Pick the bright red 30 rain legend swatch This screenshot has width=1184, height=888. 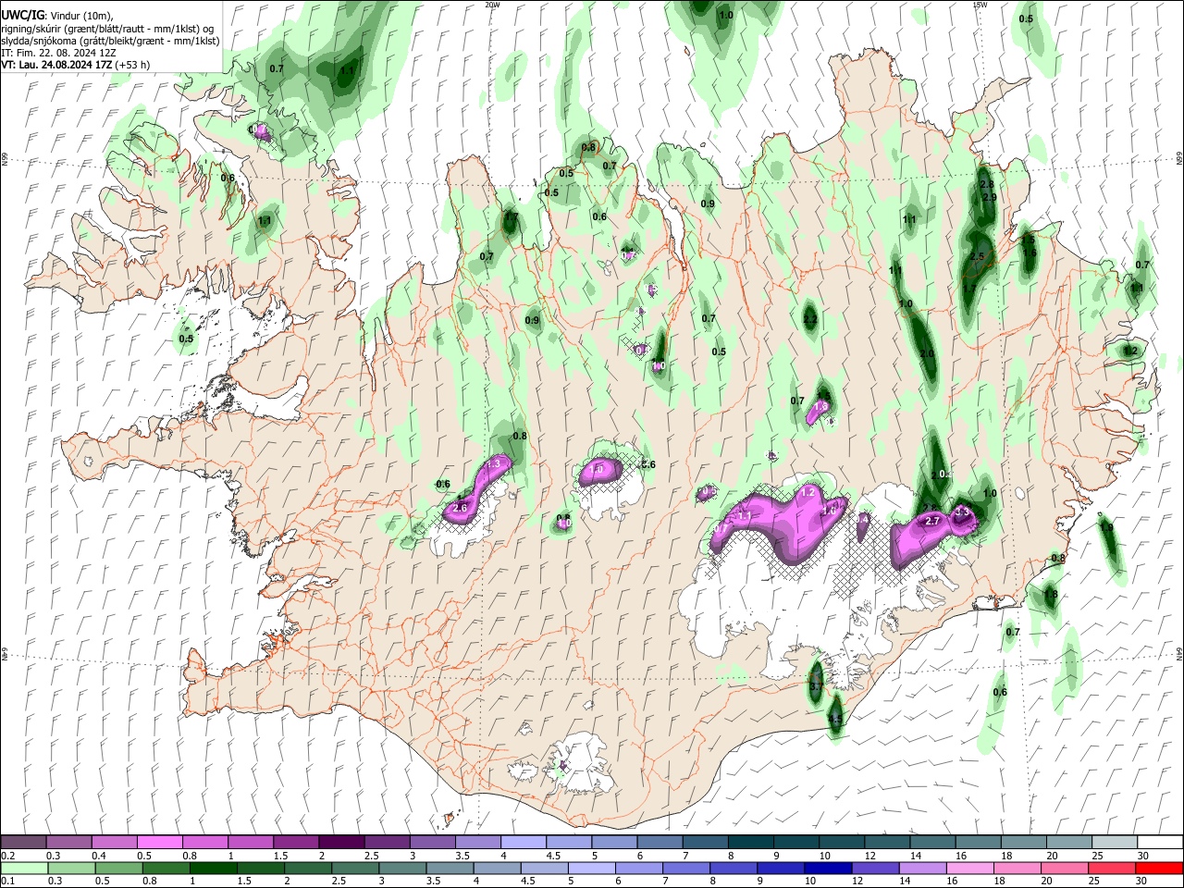click(x=1158, y=869)
